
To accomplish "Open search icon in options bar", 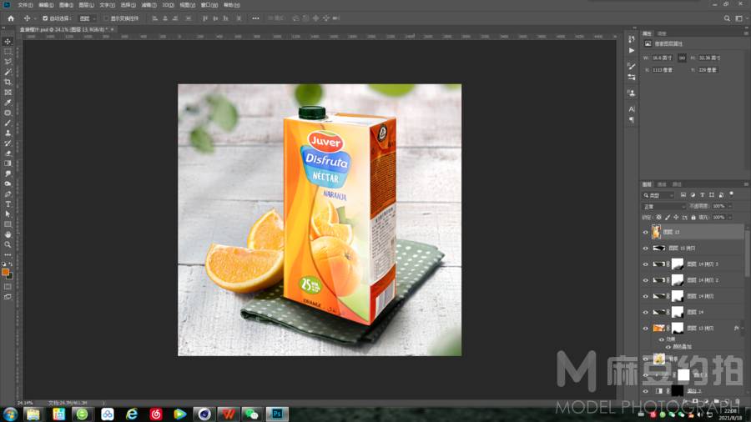I will click(x=727, y=18).
